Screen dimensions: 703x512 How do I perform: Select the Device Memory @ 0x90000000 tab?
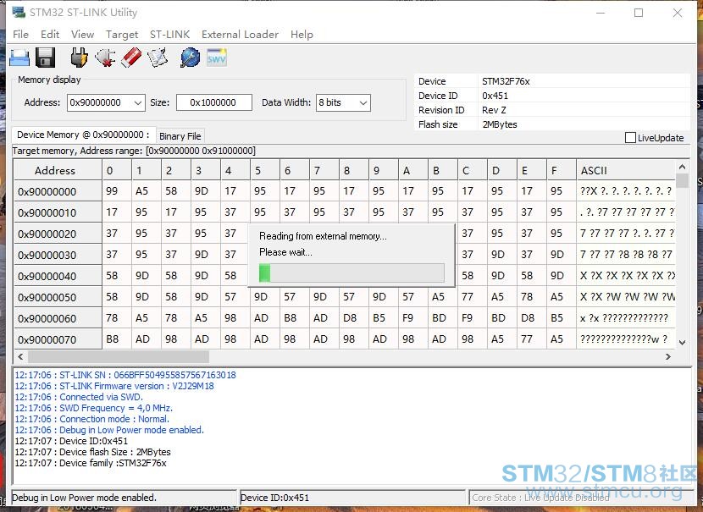(83, 135)
